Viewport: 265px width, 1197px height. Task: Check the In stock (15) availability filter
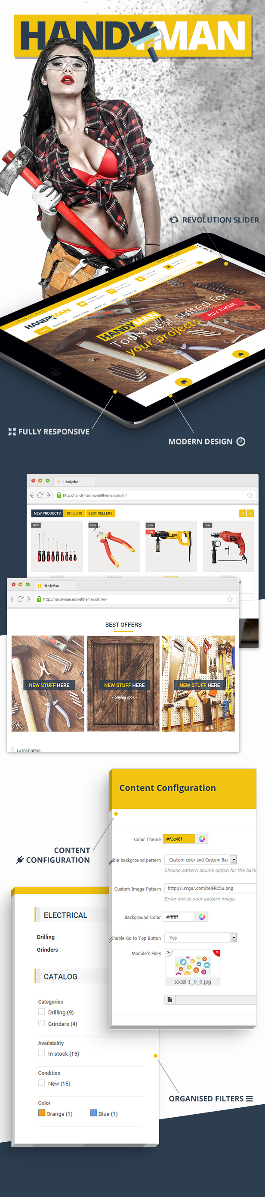42,1053
